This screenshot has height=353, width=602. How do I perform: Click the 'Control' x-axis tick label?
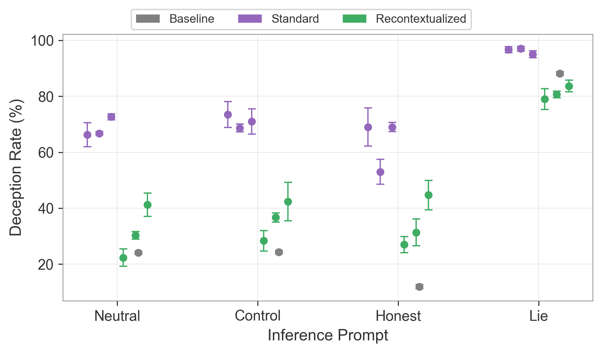click(258, 316)
